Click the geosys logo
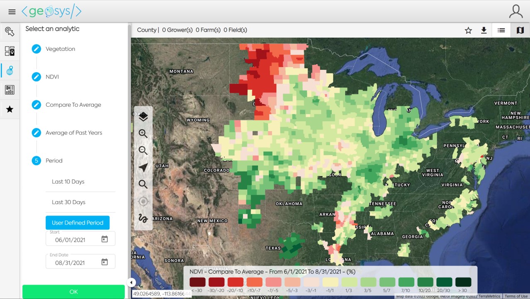Image resolution: width=530 pixels, height=299 pixels. (x=51, y=12)
